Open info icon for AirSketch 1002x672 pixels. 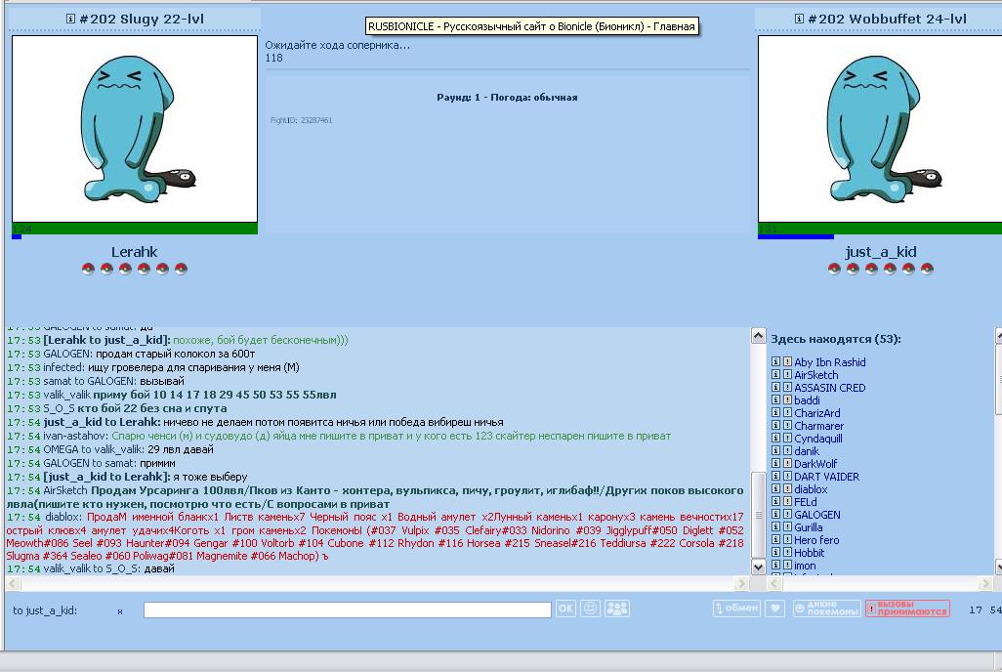click(x=775, y=375)
